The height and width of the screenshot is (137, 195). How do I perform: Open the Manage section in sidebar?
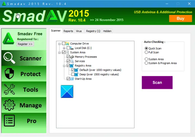point(24,105)
